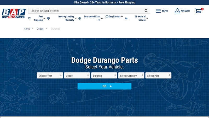
Task: Open the Choose Year selector
Action: tap(50, 76)
